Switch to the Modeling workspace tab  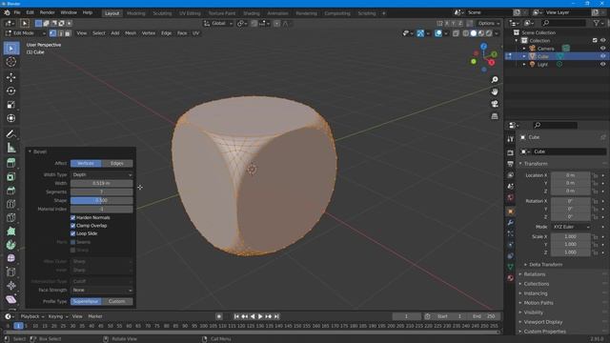click(x=135, y=13)
